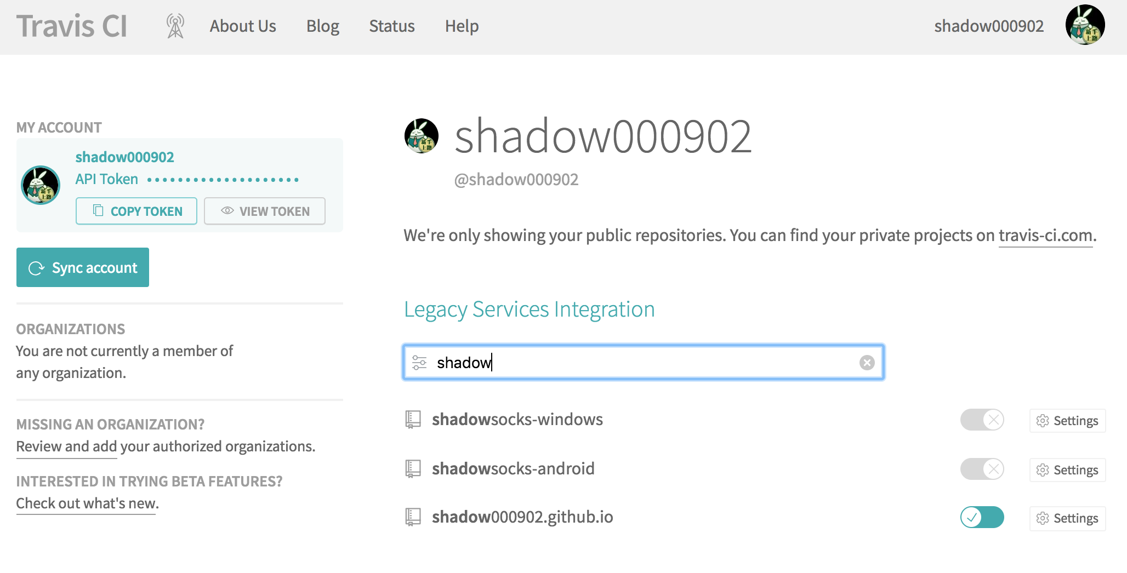This screenshot has width=1127, height=573.
Task: Open Settings for shadowsocks-windows
Action: click(x=1067, y=421)
